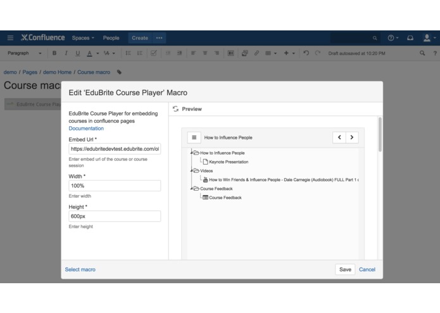This screenshot has width=440, height=313.
Task: Click the labels tag icon
Action: (x=119, y=72)
